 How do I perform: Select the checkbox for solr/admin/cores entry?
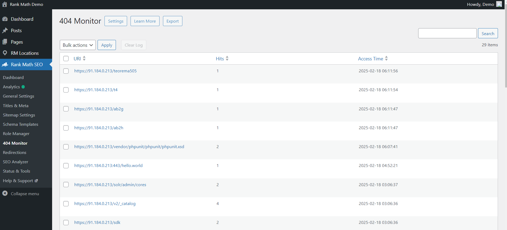(x=66, y=185)
